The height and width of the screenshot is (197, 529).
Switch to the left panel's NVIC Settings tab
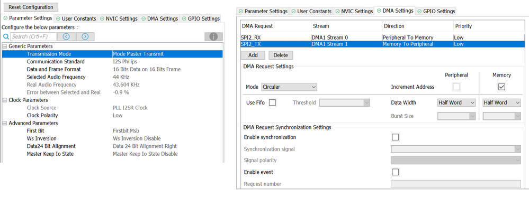119,18
